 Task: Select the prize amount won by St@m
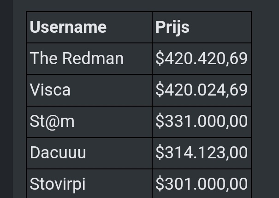click(202, 121)
